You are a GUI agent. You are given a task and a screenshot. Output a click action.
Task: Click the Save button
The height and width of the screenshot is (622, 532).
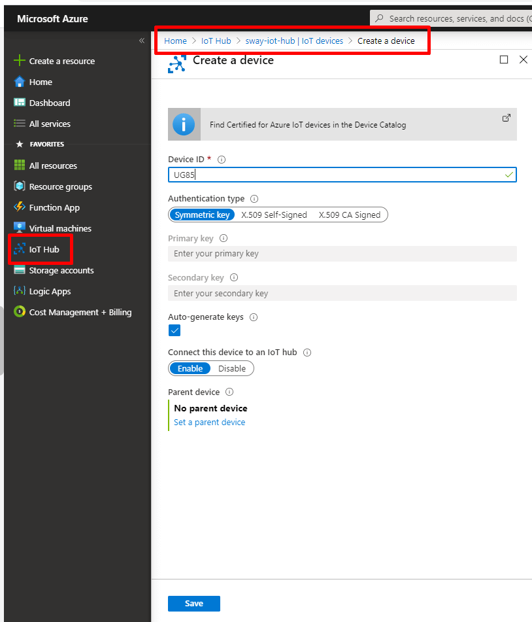click(x=194, y=603)
